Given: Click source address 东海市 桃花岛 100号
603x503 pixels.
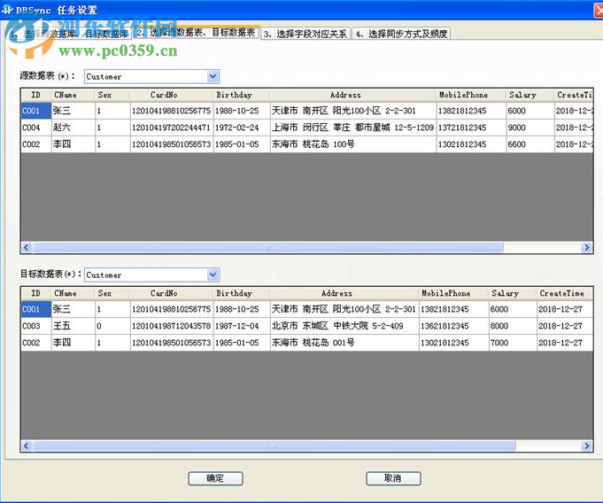Looking at the screenshot, I should click(x=353, y=144).
